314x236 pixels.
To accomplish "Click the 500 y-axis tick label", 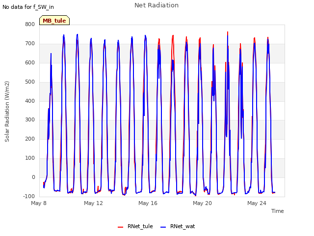I will [30, 82].
